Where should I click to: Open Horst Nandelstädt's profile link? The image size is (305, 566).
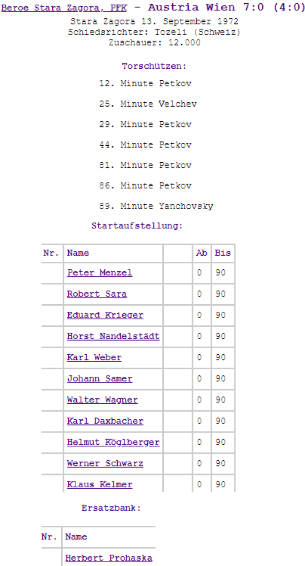[x=113, y=336]
